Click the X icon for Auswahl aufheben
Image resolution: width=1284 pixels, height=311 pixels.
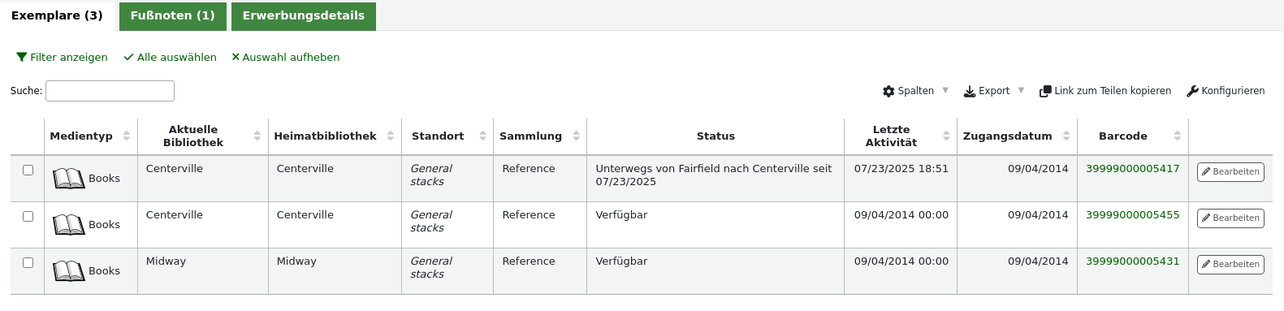pyautogui.click(x=236, y=58)
